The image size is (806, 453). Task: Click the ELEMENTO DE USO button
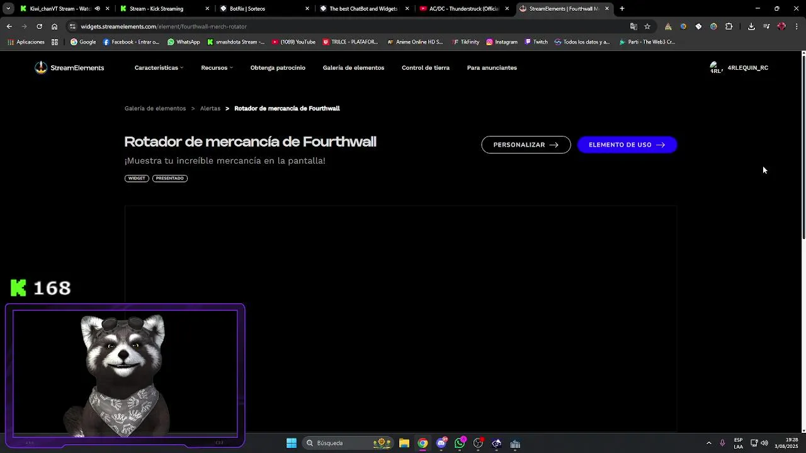click(627, 145)
